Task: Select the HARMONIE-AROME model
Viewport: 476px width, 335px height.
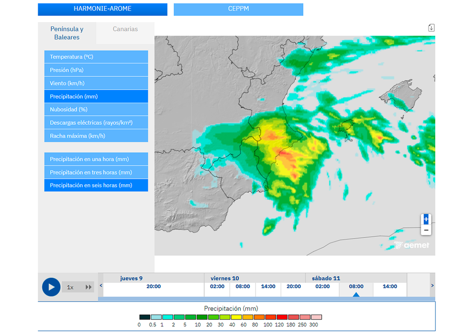Action: [x=102, y=9]
